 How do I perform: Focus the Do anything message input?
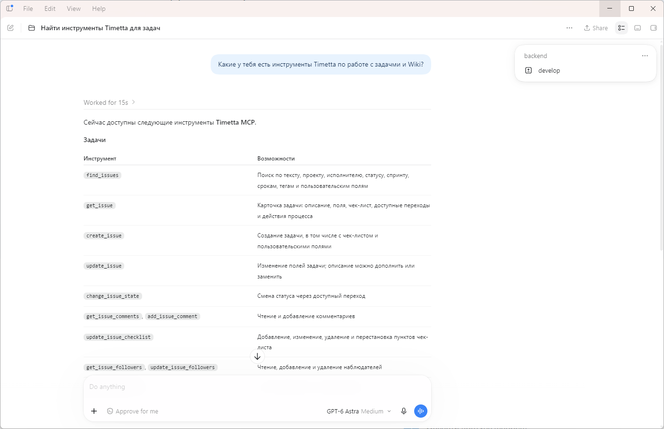[x=257, y=387]
